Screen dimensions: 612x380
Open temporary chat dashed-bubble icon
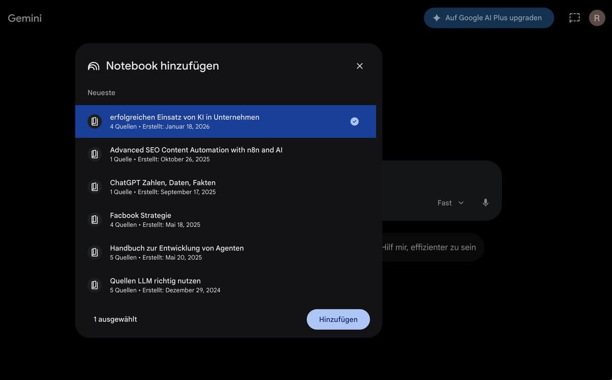point(574,18)
